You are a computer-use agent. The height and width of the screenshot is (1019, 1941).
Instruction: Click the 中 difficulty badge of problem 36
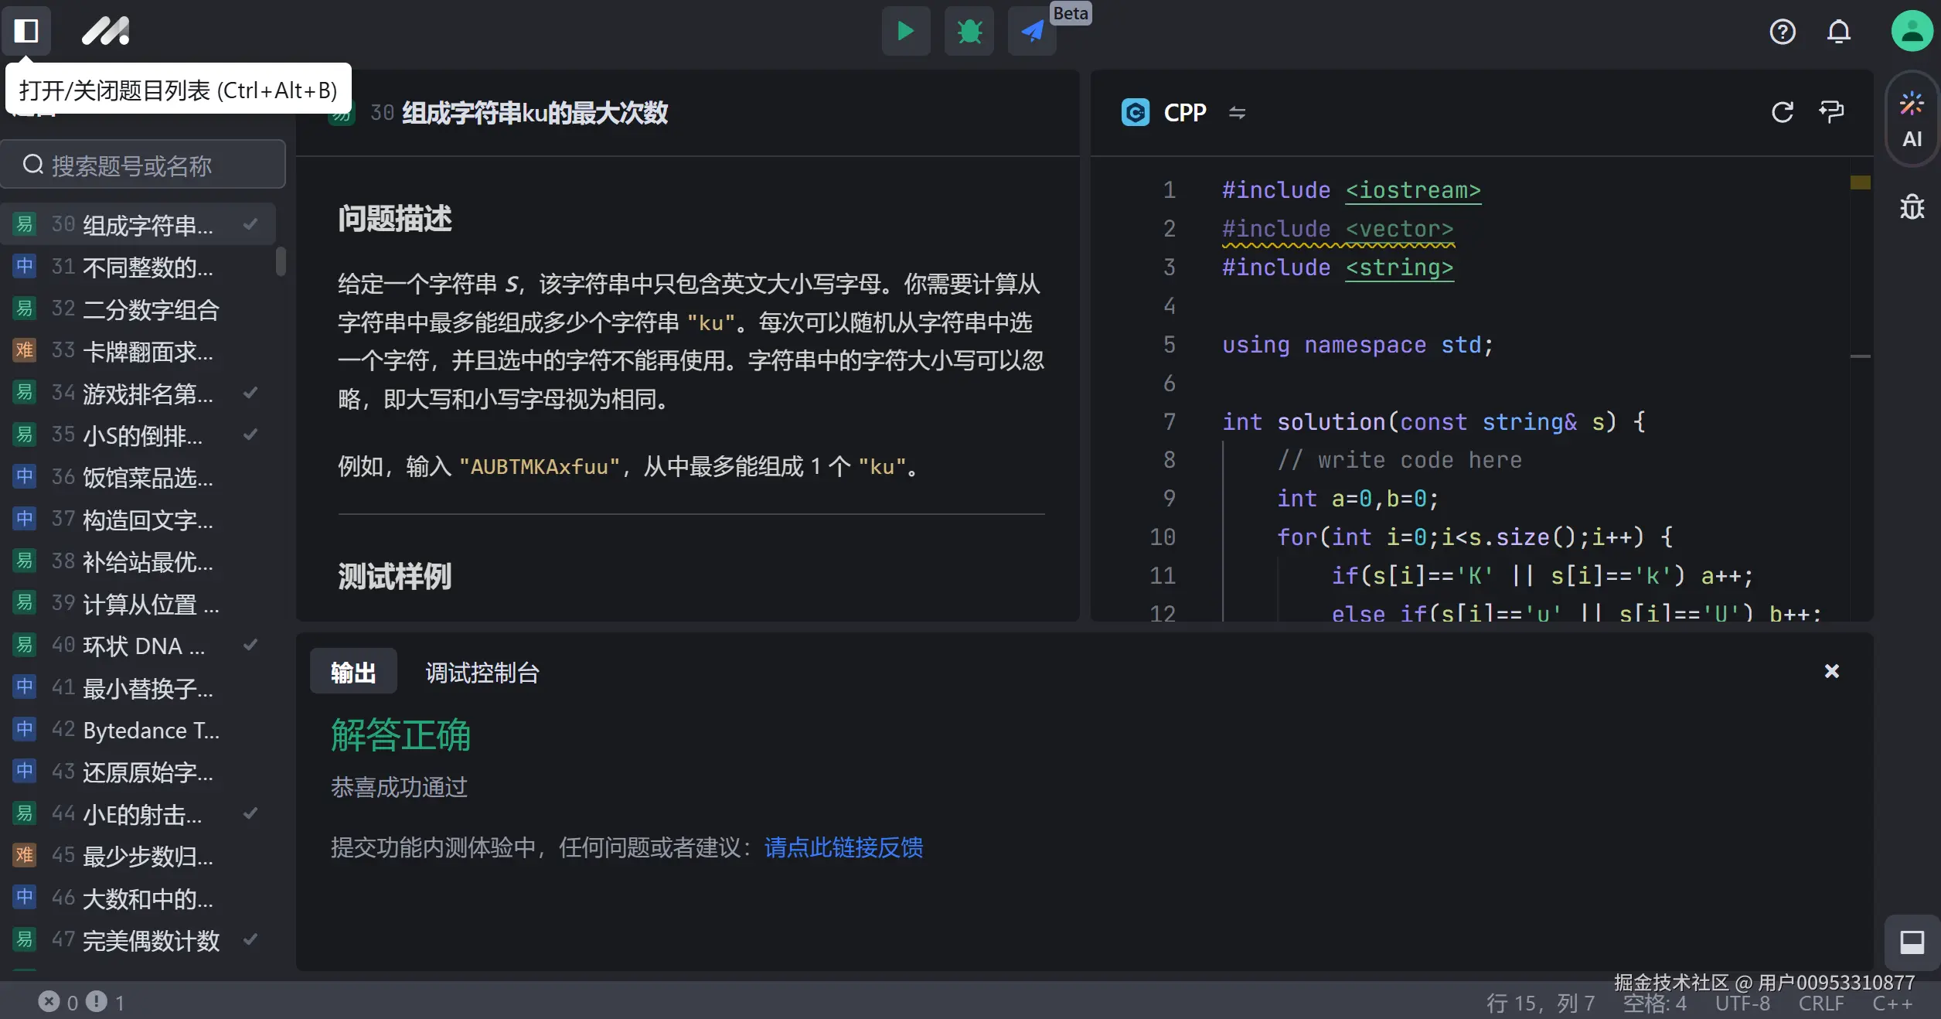(25, 476)
